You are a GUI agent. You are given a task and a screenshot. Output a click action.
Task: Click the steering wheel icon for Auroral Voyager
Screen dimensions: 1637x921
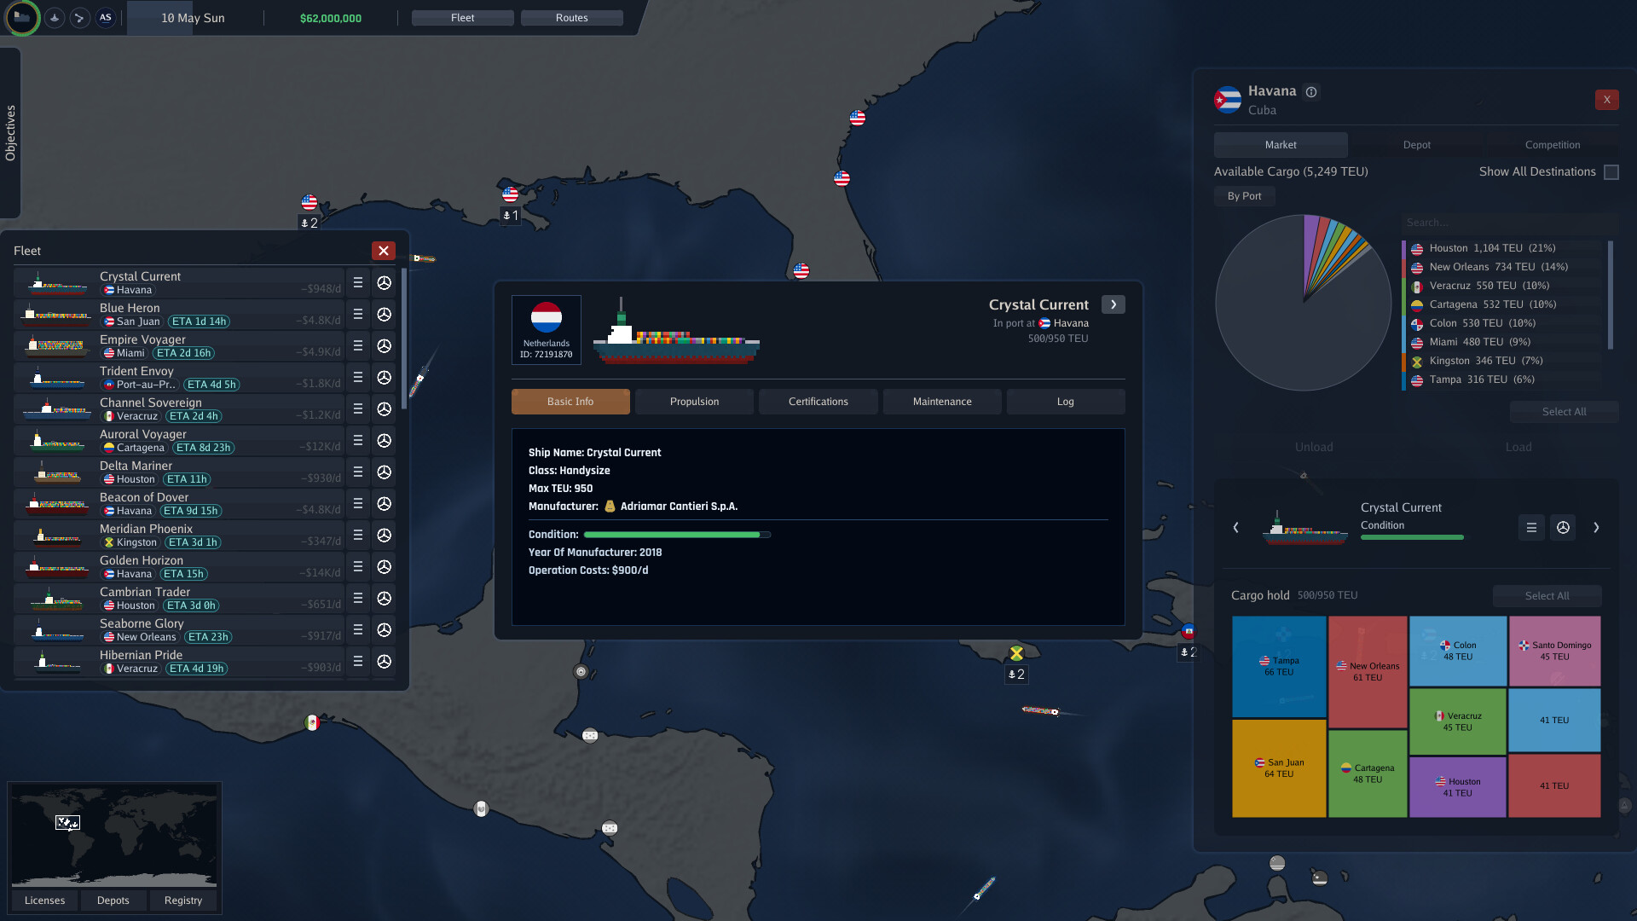point(385,441)
